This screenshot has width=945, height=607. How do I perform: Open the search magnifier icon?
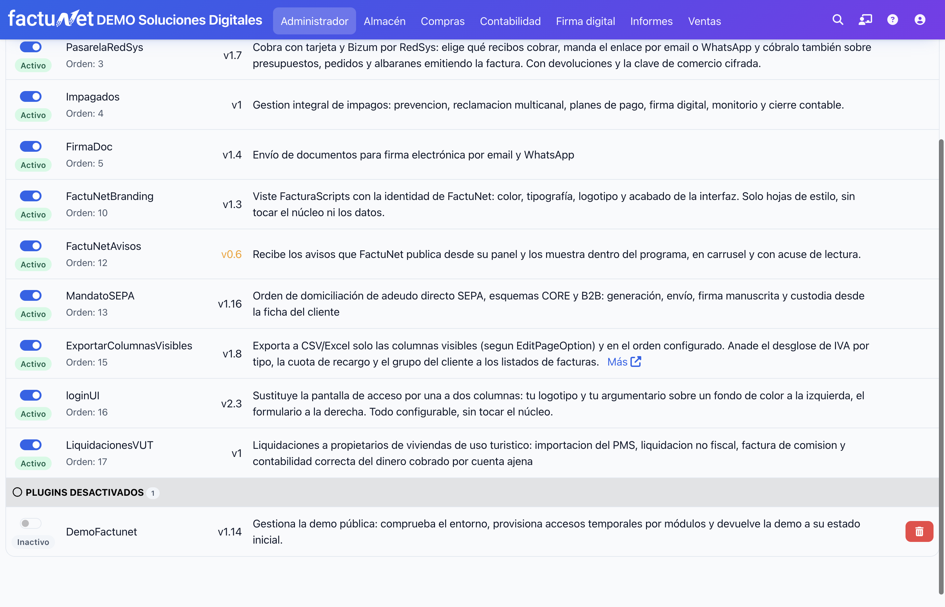point(838,20)
